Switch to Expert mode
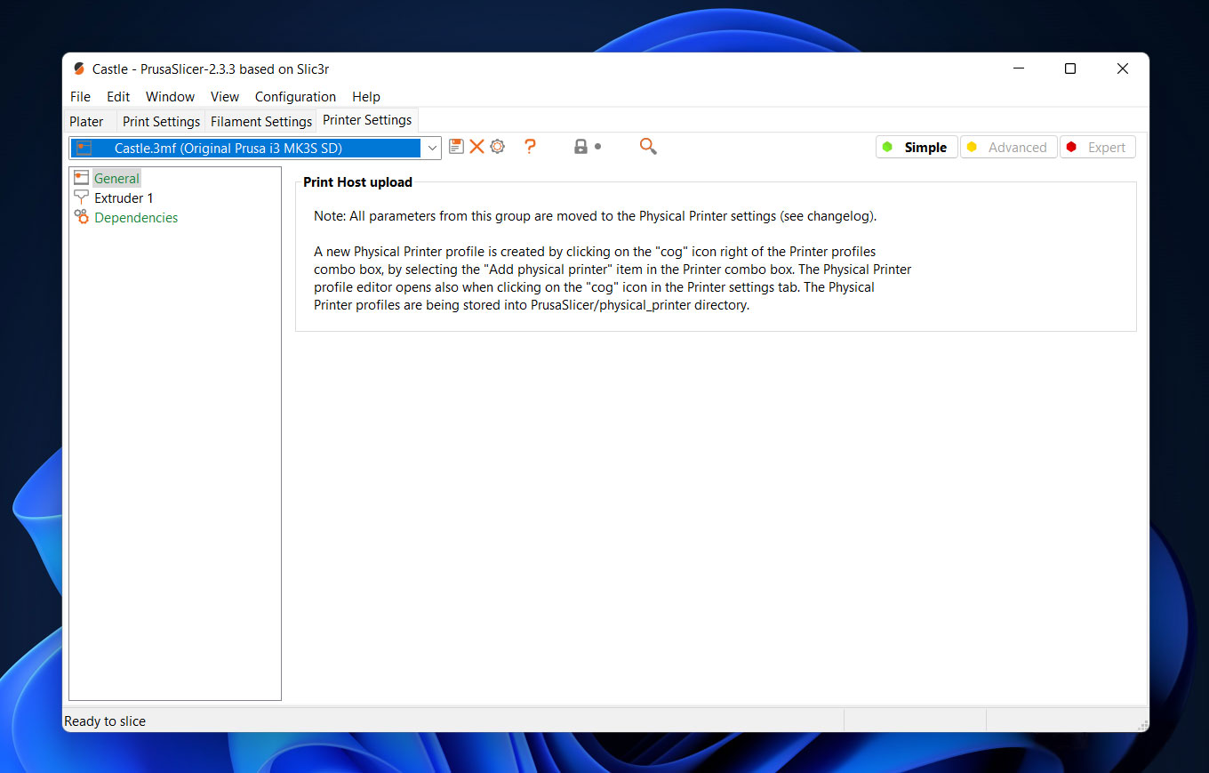This screenshot has width=1209, height=773. click(x=1097, y=148)
